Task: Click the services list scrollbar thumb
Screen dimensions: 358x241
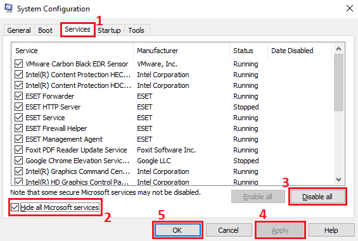Action: click(339, 82)
